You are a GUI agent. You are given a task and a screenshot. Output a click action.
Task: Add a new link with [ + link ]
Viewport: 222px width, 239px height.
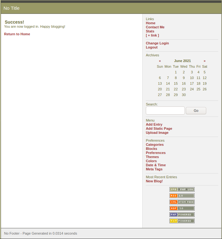click(x=152, y=35)
